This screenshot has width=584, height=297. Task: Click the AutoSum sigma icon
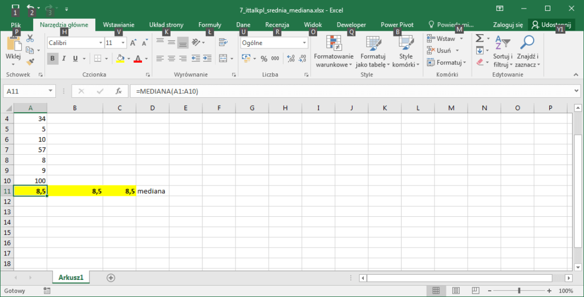[x=480, y=38]
